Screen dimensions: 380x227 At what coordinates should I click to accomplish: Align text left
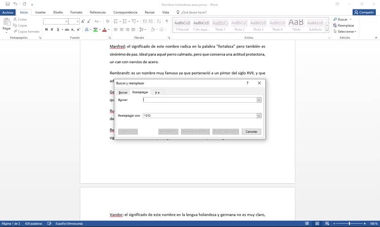click(x=116, y=30)
